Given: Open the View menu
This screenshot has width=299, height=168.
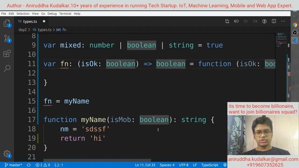Looking at the screenshot, I should pos(36,14).
